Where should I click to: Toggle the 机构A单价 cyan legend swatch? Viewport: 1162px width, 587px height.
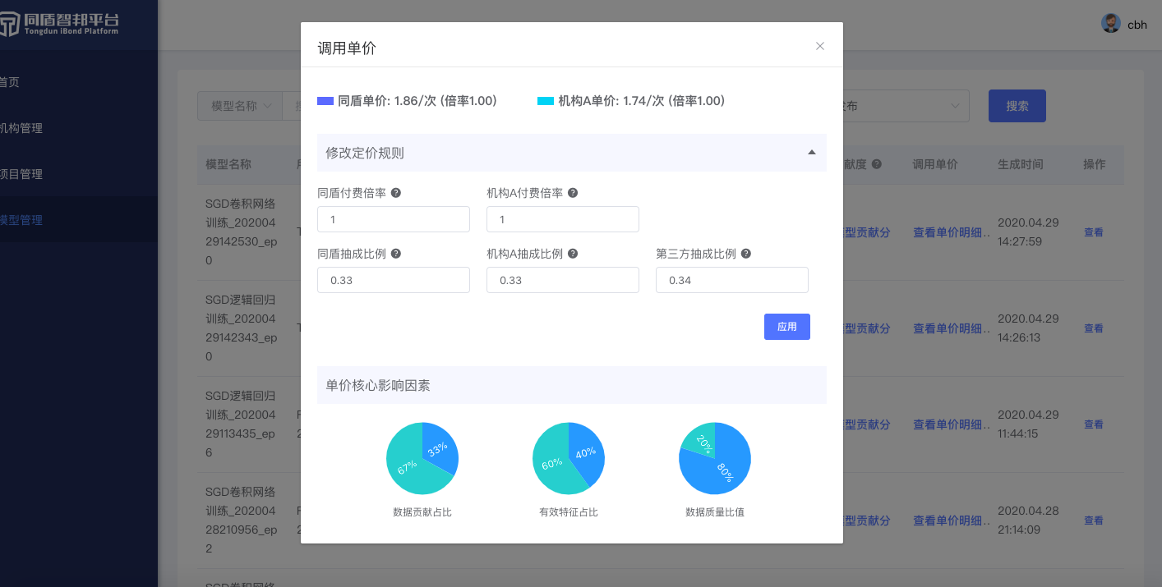tap(546, 101)
